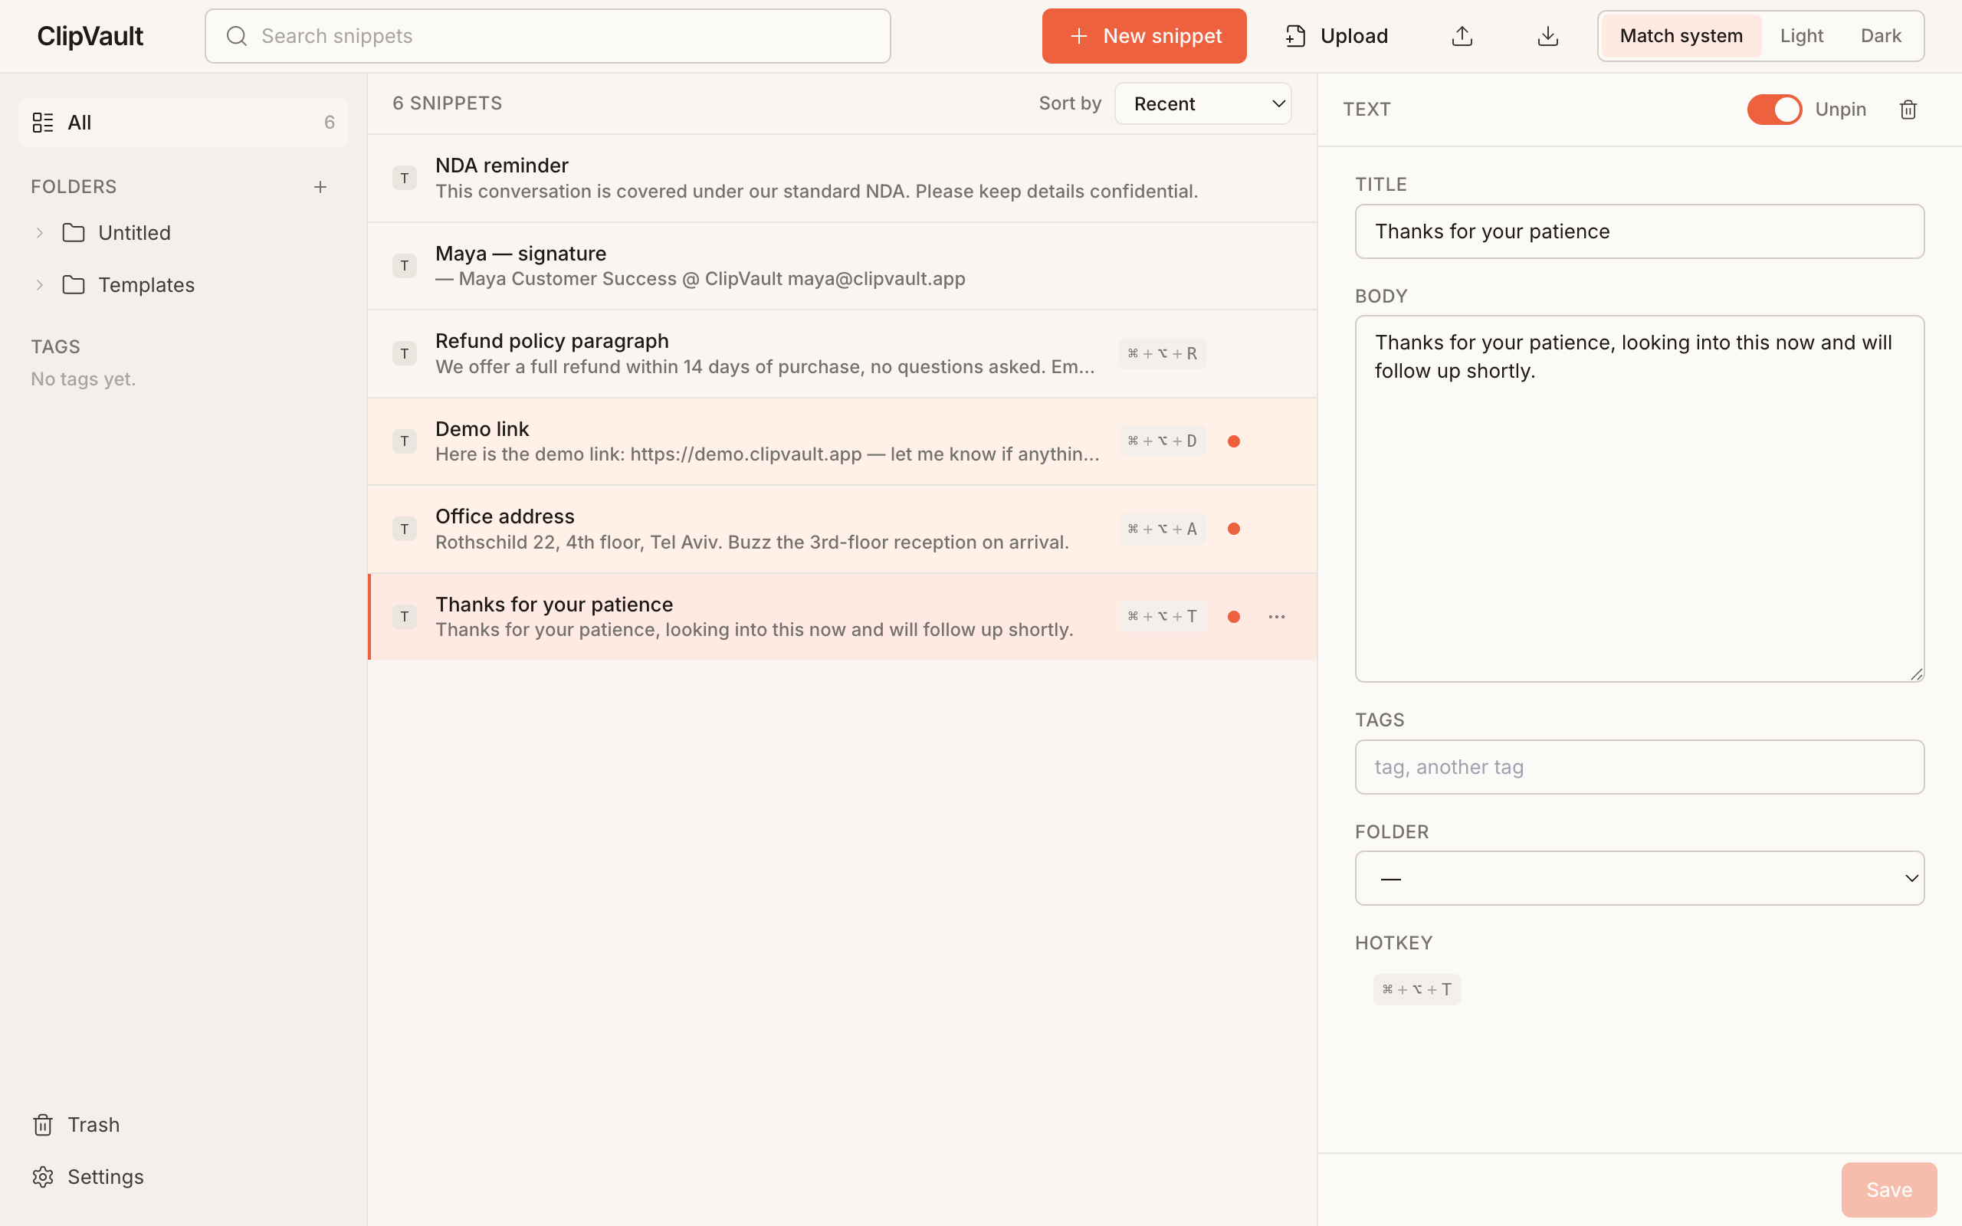1962x1226 pixels.
Task: Click the Upload file button
Action: coord(1337,36)
